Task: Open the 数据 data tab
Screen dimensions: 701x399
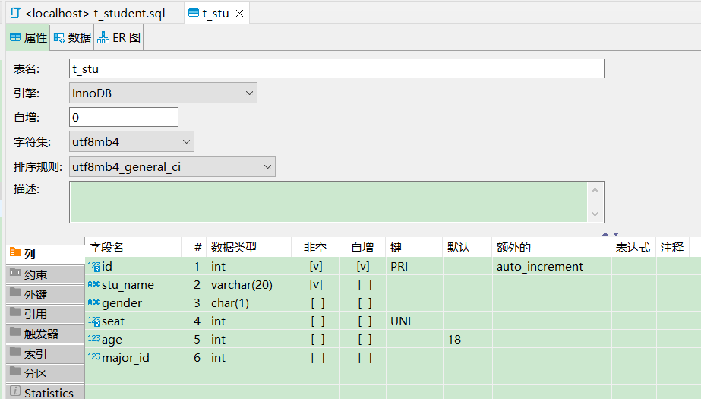Action: [72, 37]
